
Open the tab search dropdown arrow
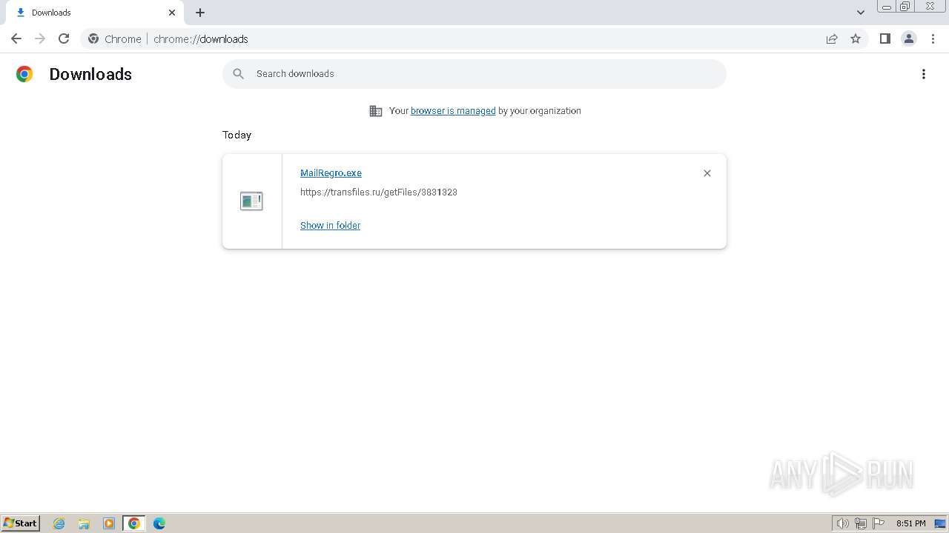pos(861,13)
